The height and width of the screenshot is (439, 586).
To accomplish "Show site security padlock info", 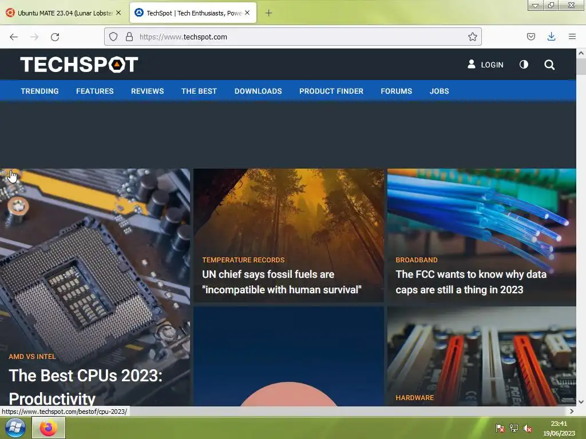I will coord(129,37).
